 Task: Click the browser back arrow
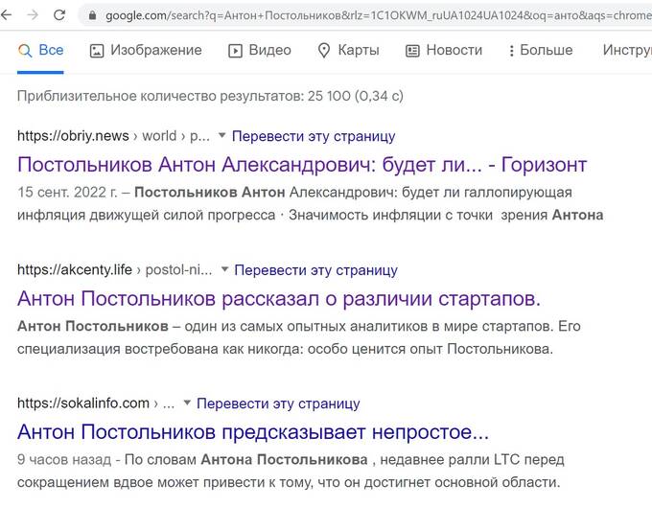9,15
